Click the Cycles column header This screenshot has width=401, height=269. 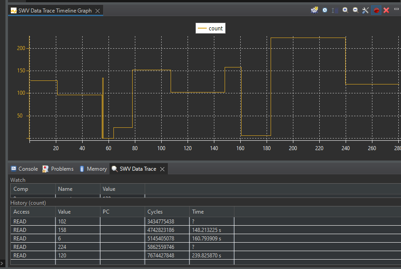coord(167,212)
